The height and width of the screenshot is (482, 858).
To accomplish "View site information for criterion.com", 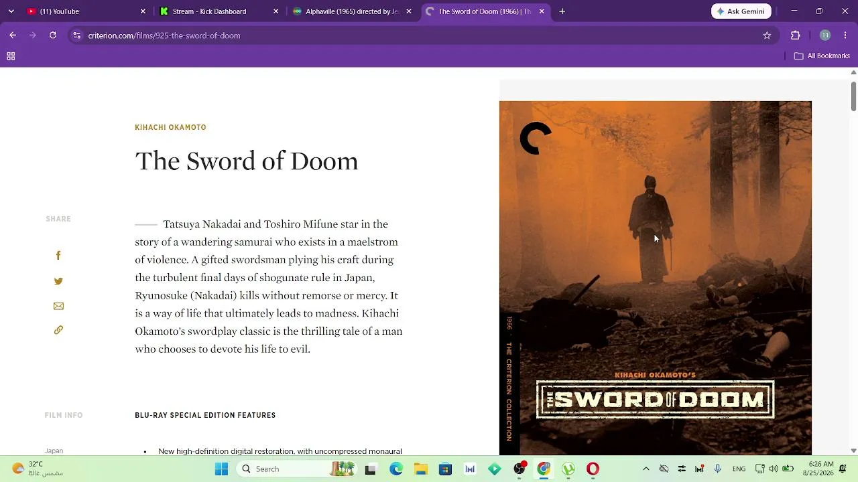I will [77, 35].
